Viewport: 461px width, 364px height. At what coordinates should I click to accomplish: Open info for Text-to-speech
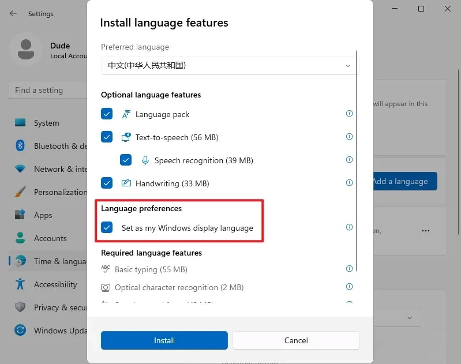point(349,136)
